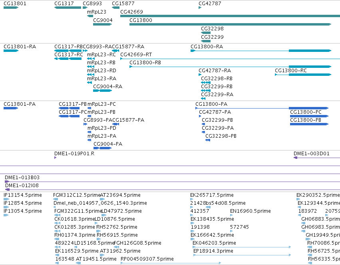Open the CG13800-RC transcript label
340x265 pixels.
291,71
